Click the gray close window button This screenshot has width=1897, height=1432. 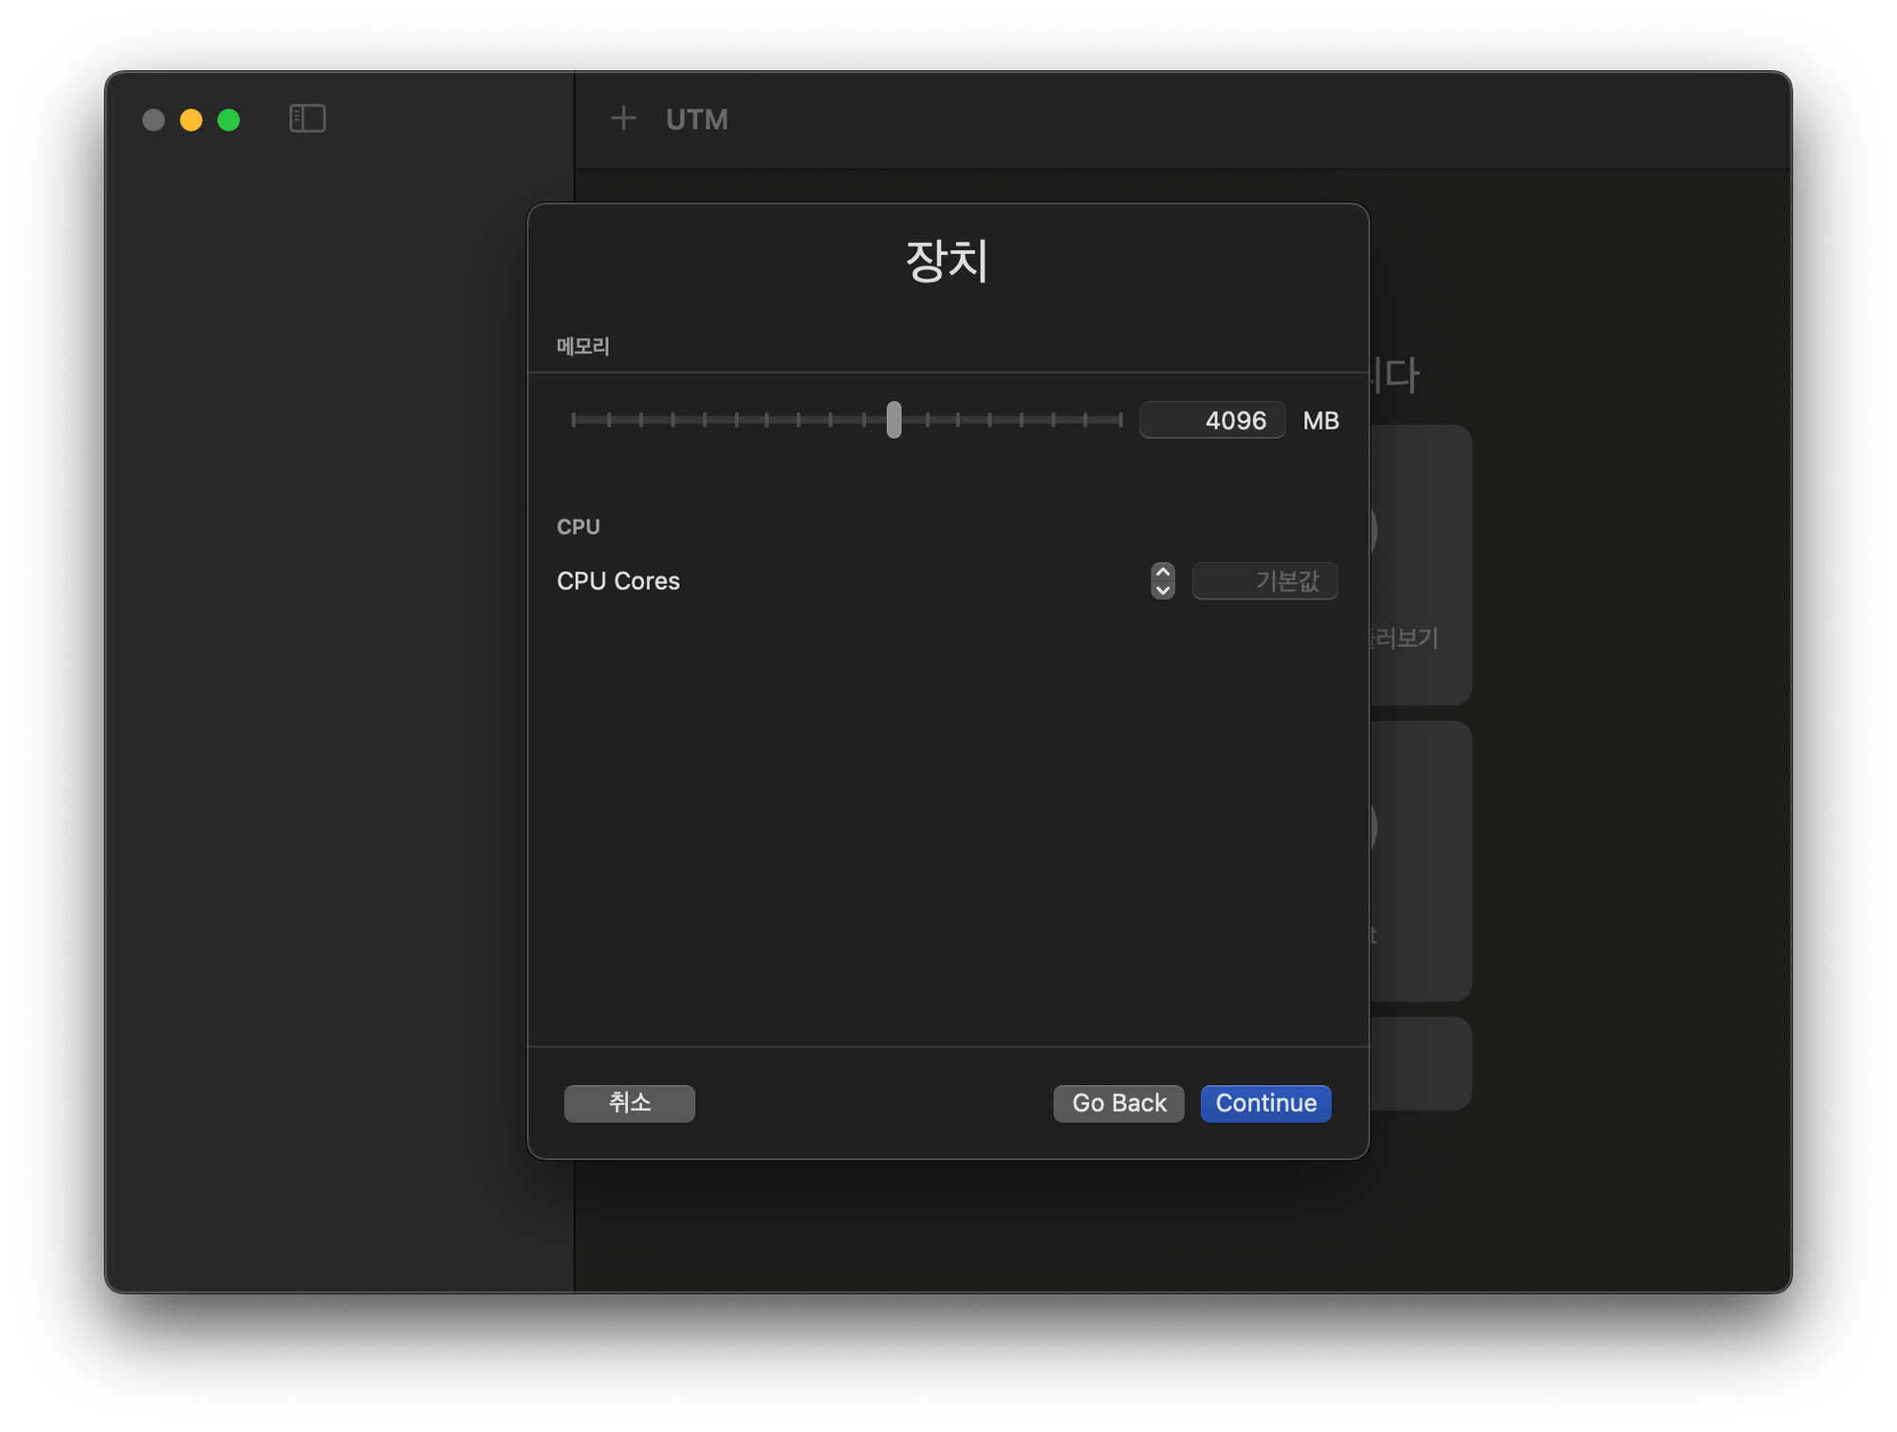[x=154, y=119]
